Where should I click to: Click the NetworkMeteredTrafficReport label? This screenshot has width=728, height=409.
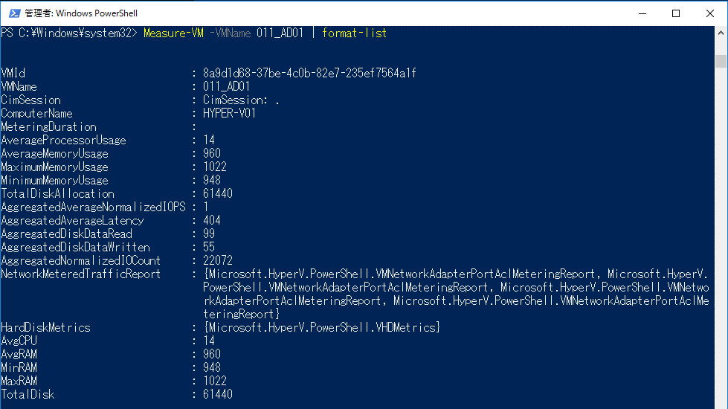(80, 274)
